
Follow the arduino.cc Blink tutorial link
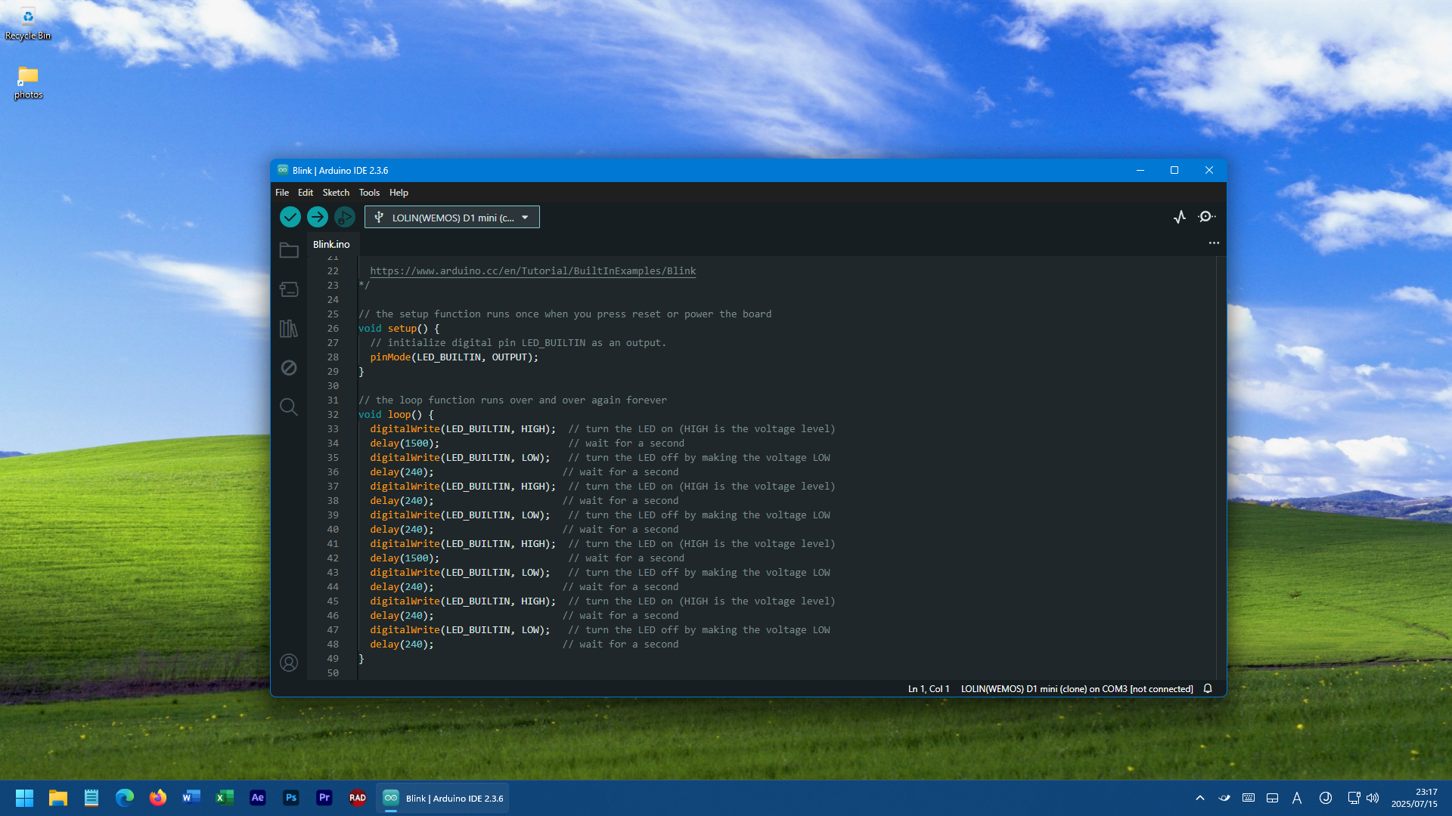point(532,271)
